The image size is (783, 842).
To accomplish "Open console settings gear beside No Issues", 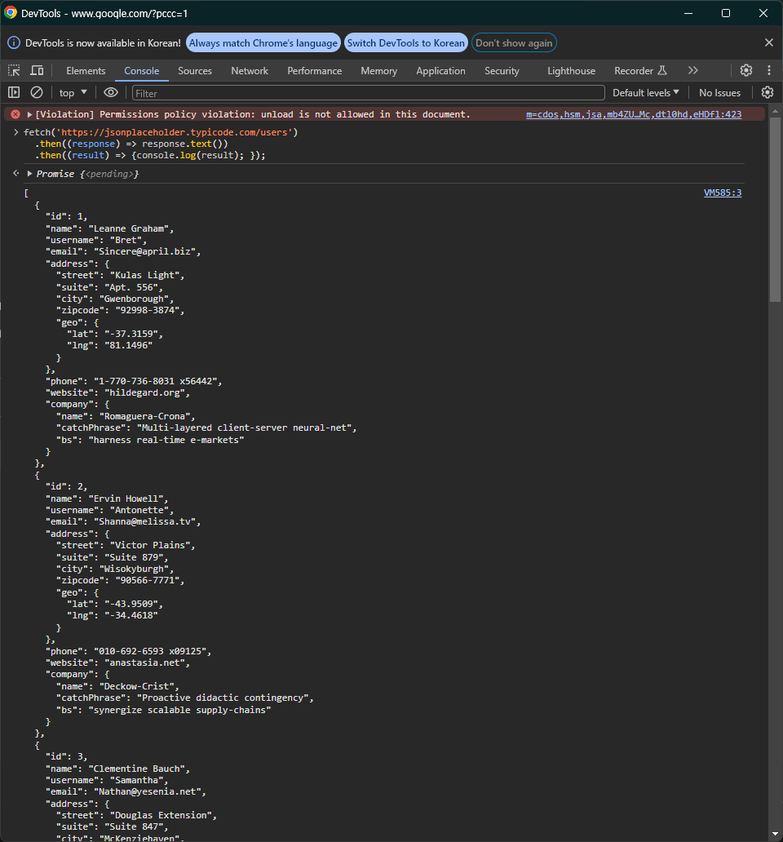I will [x=767, y=92].
